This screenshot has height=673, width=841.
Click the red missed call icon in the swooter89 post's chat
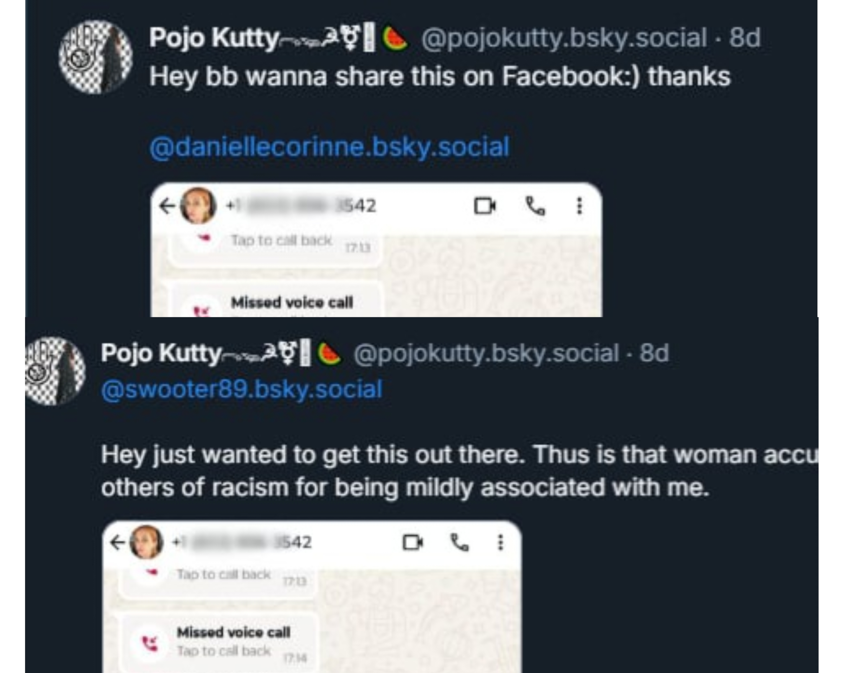[150, 643]
